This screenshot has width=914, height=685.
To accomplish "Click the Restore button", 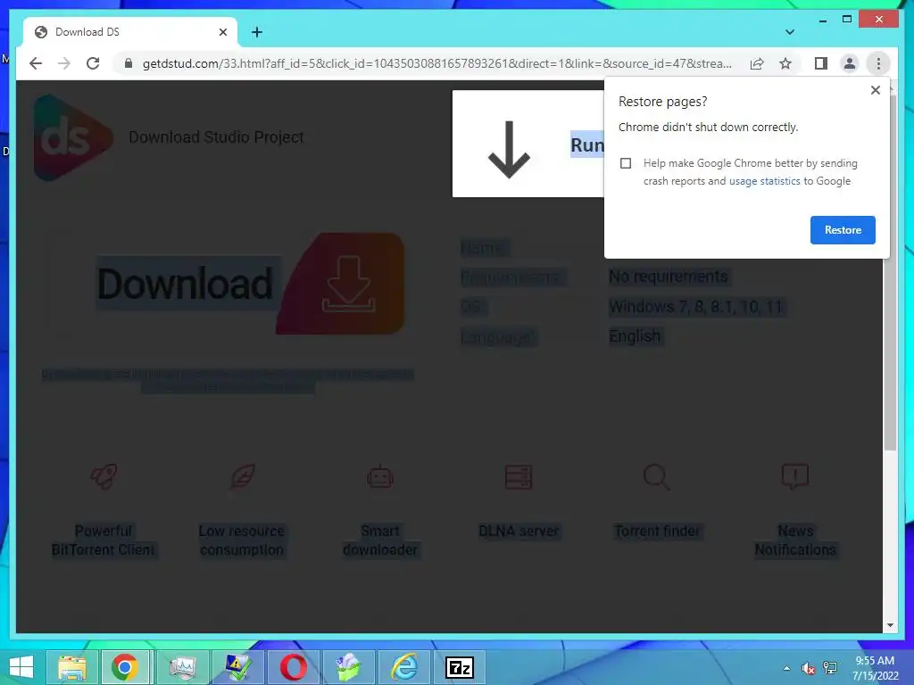I will 843,230.
